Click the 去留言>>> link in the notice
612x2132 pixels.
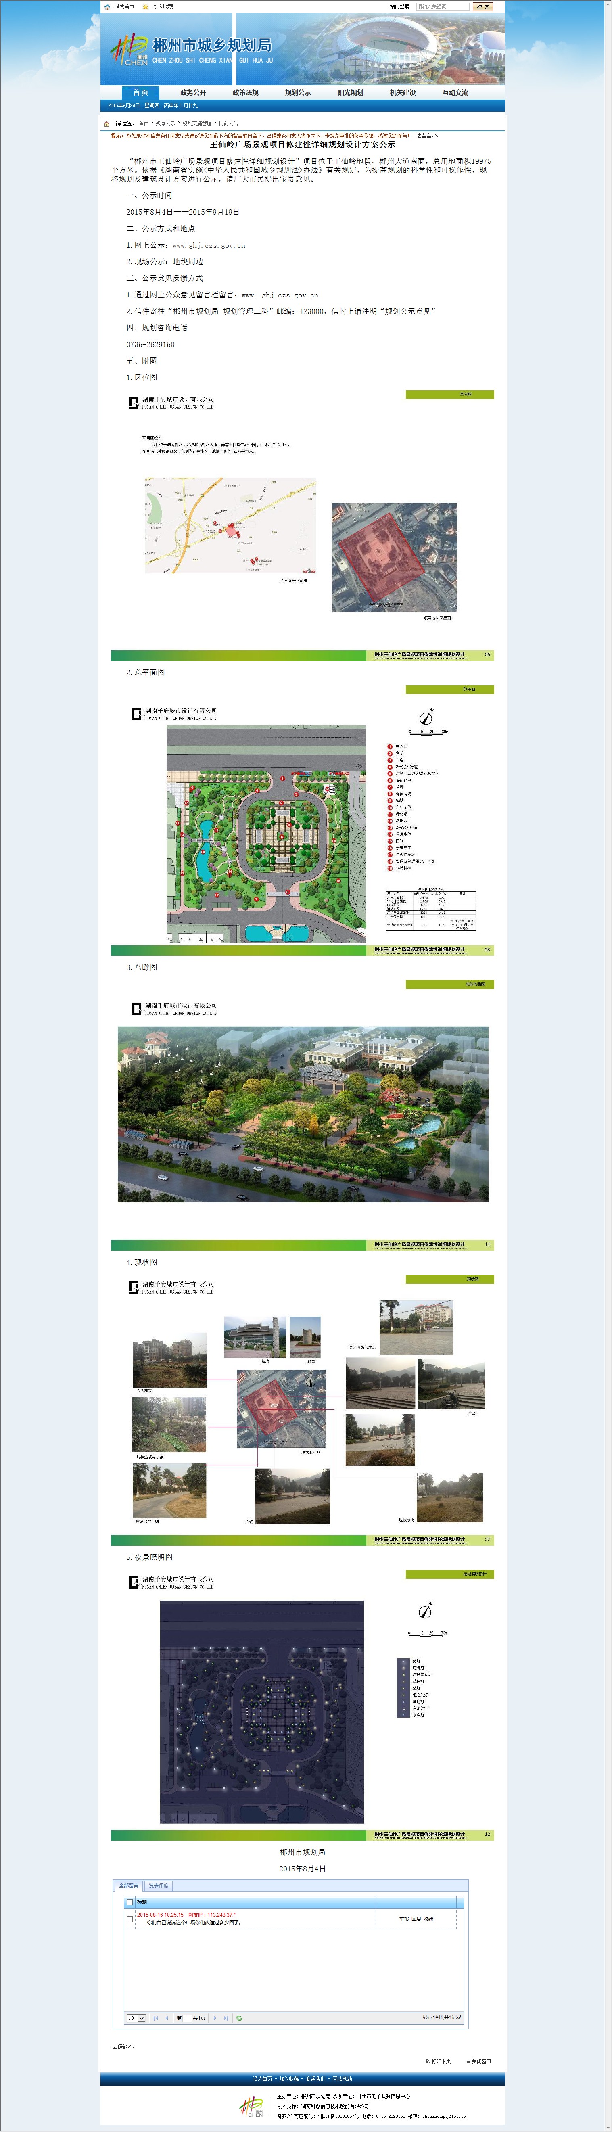point(428,136)
